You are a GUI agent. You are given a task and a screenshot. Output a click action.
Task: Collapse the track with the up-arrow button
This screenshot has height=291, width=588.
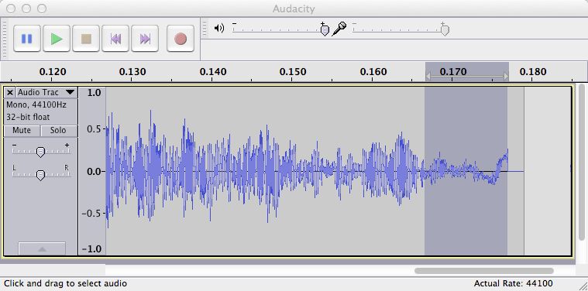coord(42,248)
